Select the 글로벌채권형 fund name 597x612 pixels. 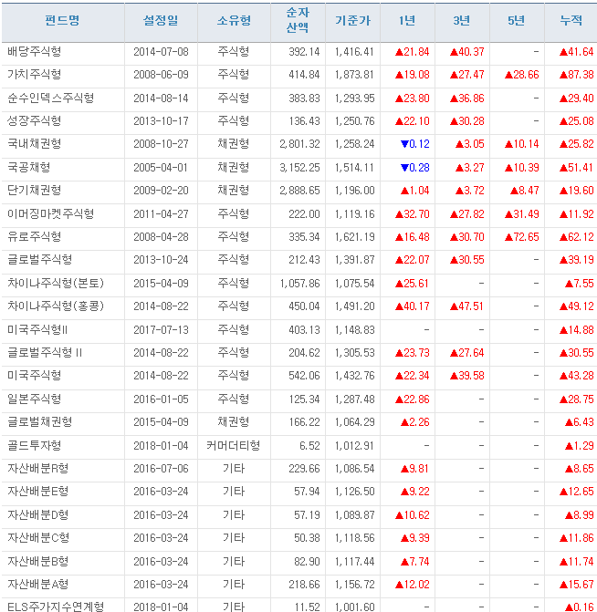[x=40, y=422]
